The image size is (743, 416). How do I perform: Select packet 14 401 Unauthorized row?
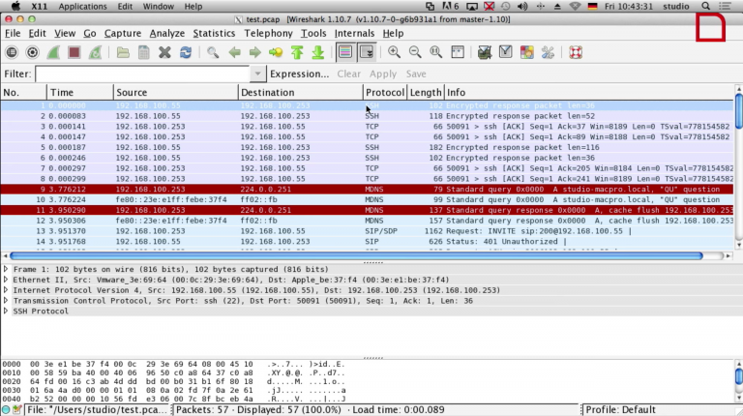coord(367,242)
